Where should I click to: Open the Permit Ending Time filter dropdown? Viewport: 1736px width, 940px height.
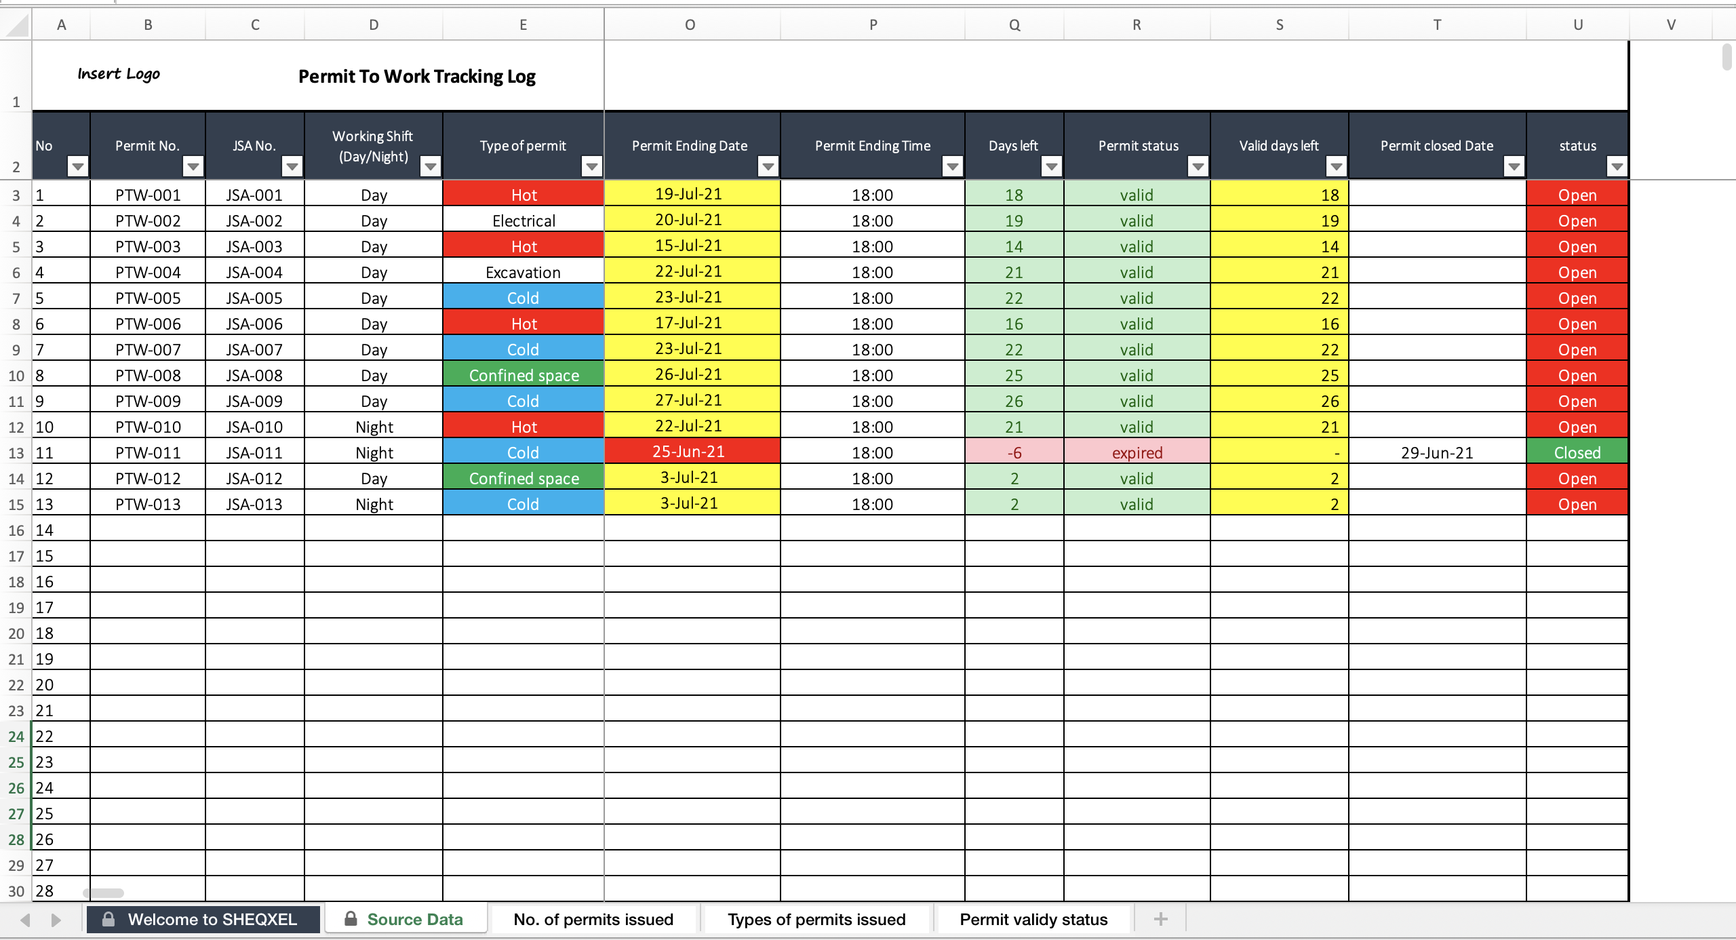(x=953, y=165)
